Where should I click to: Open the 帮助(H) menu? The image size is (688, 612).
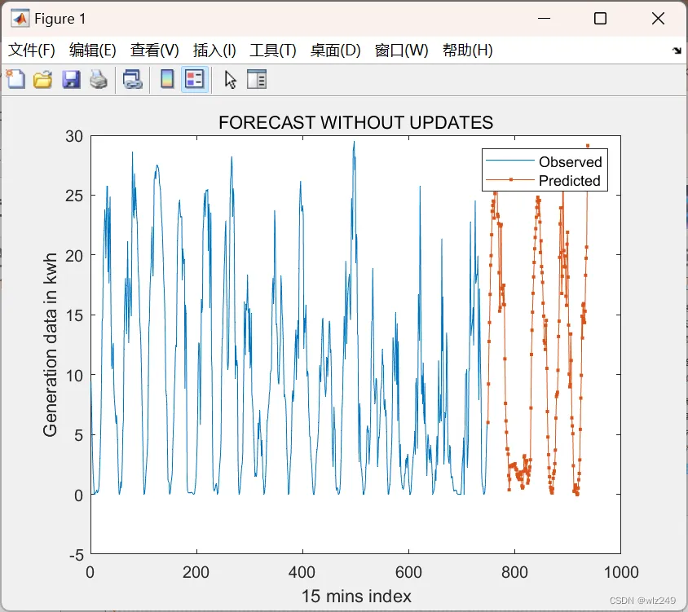(468, 50)
